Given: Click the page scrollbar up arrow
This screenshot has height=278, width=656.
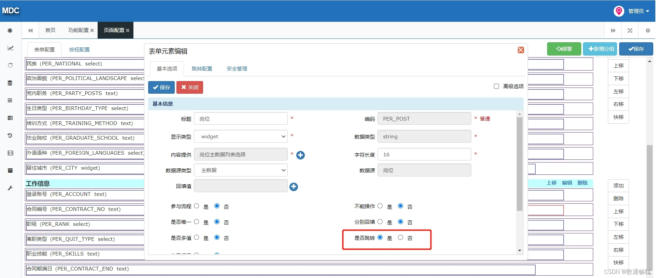Looking at the screenshot, I should 650,61.
